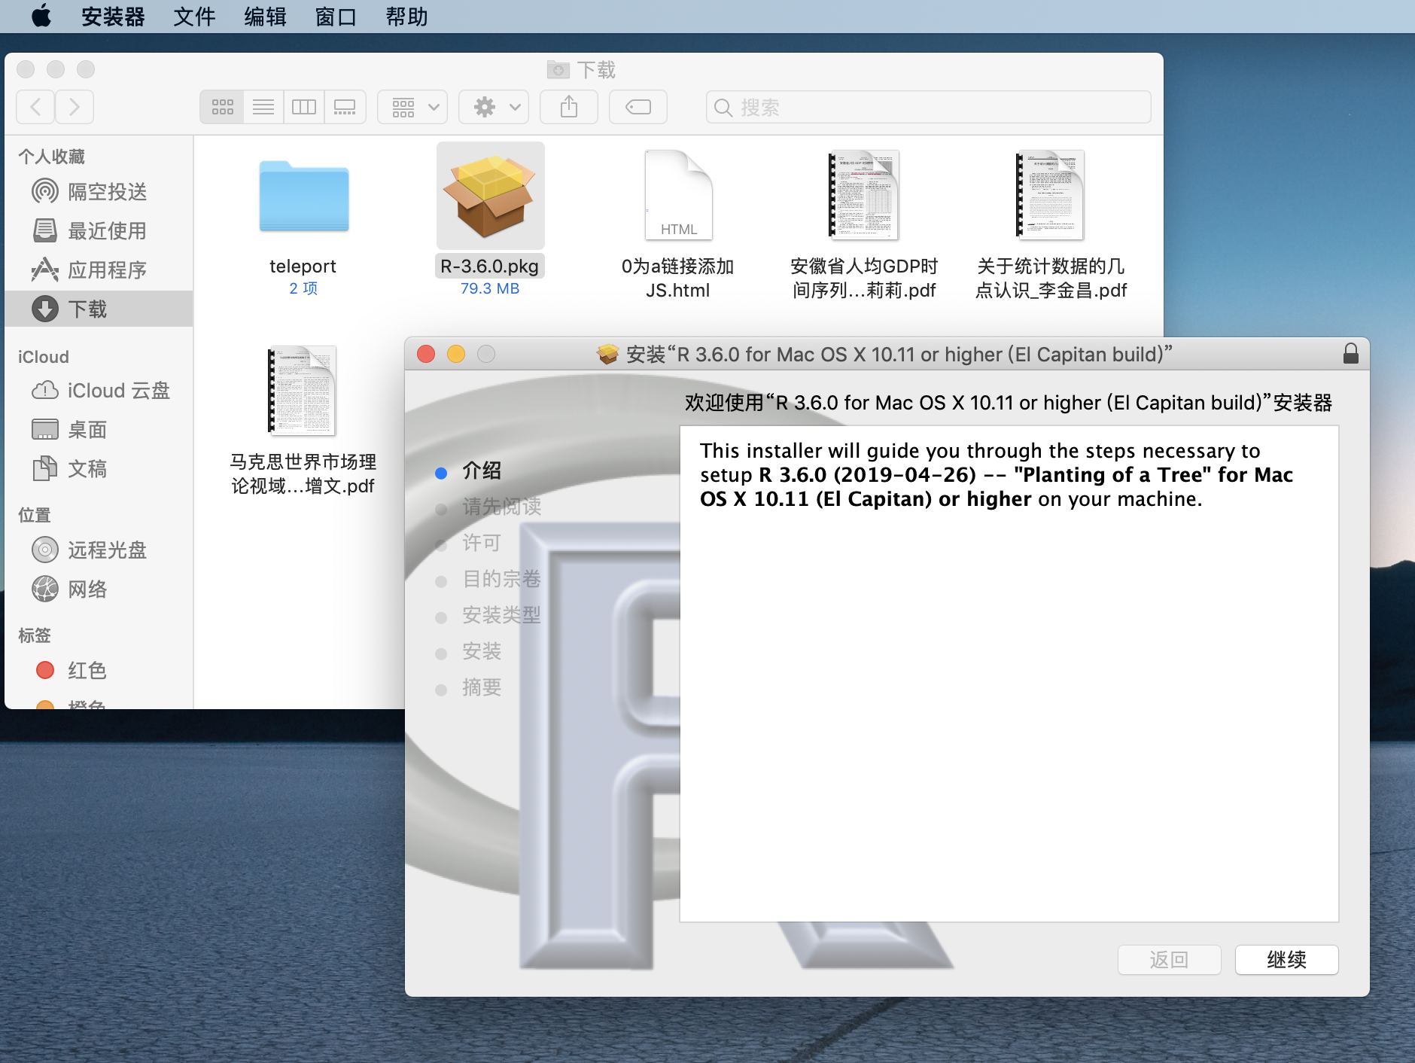This screenshot has height=1063, width=1415.
Task: Open iCloud 云盘 from sidebar
Action: pos(118,390)
